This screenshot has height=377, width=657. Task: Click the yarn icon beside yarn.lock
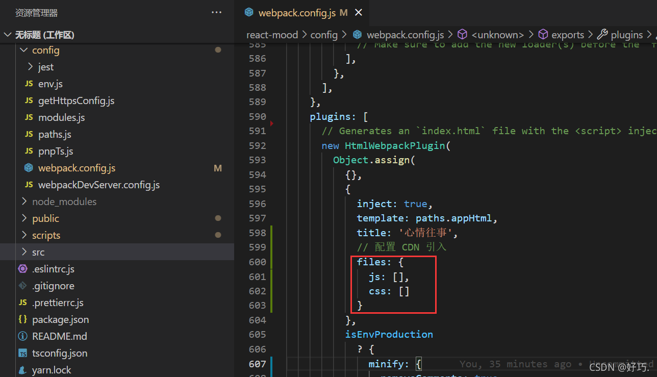click(x=22, y=370)
